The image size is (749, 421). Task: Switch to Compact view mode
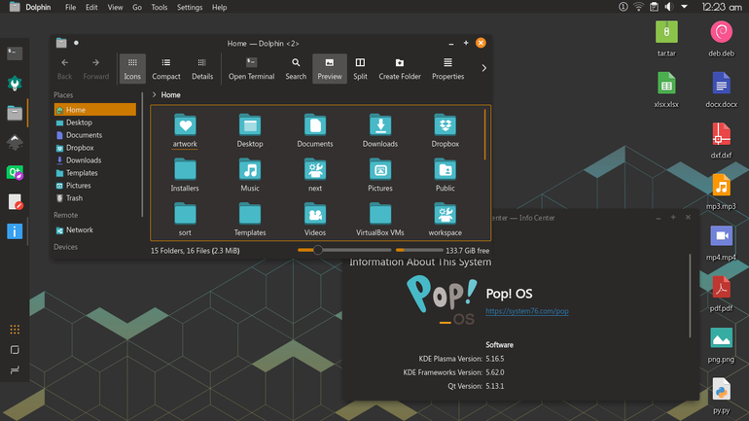[165, 69]
